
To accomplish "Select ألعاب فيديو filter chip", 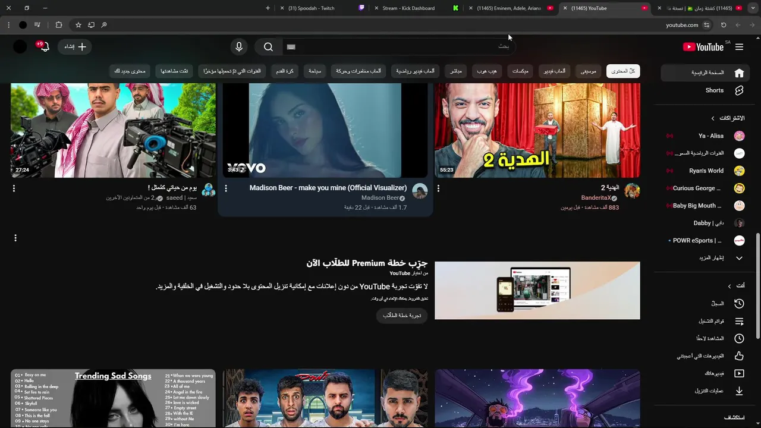I will (x=555, y=71).
